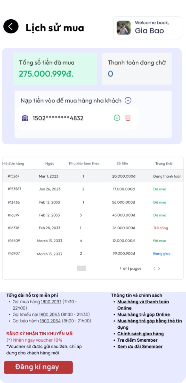
Task: Click the gray page number box
Action: point(82,268)
